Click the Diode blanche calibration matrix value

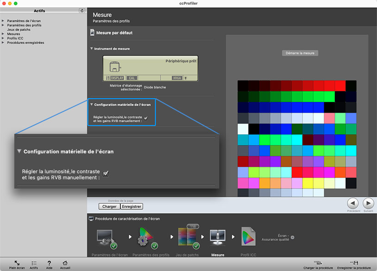click(155, 87)
